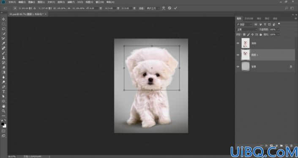Select the gray background layer thumbnail
This screenshot has height=158, width=298.
[245, 66]
